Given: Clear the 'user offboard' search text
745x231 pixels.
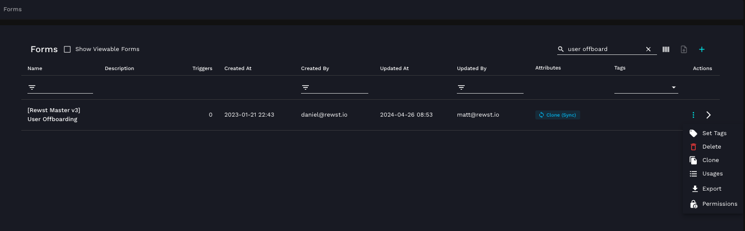Looking at the screenshot, I should 648,49.
